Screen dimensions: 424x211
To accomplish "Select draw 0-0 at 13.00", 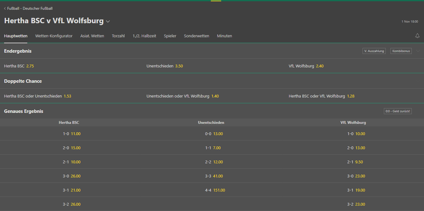I will pyautogui.click(x=214, y=134).
